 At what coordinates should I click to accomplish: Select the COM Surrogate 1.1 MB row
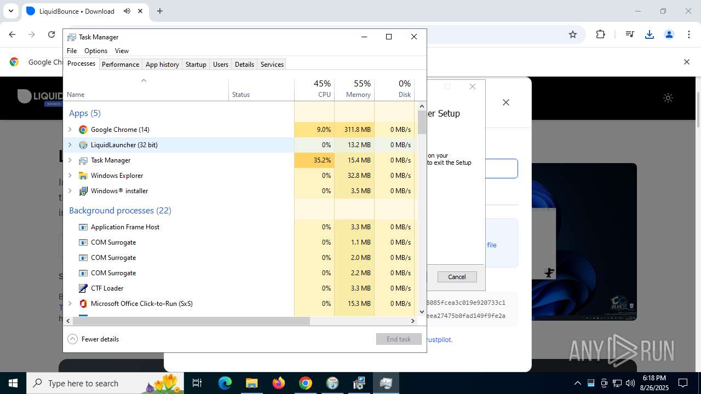(x=240, y=242)
